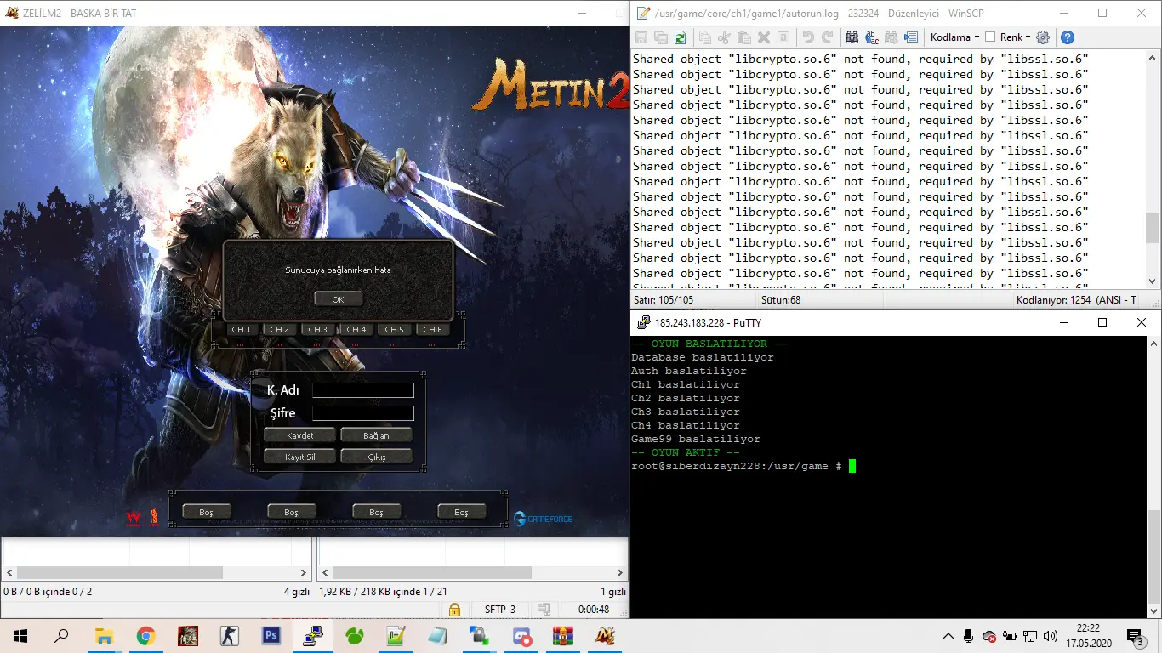This screenshot has width=1162, height=653.
Task: Select channel CH 5
Action: tap(395, 329)
